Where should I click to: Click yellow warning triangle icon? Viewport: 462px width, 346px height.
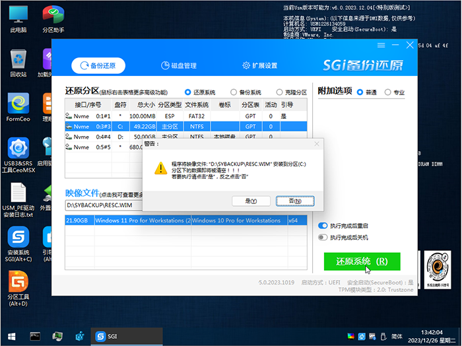click(x=160, y=168)
